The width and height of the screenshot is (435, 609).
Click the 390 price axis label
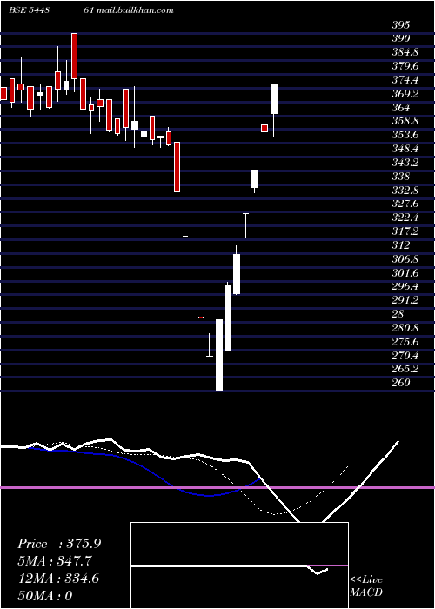point(401,38)
